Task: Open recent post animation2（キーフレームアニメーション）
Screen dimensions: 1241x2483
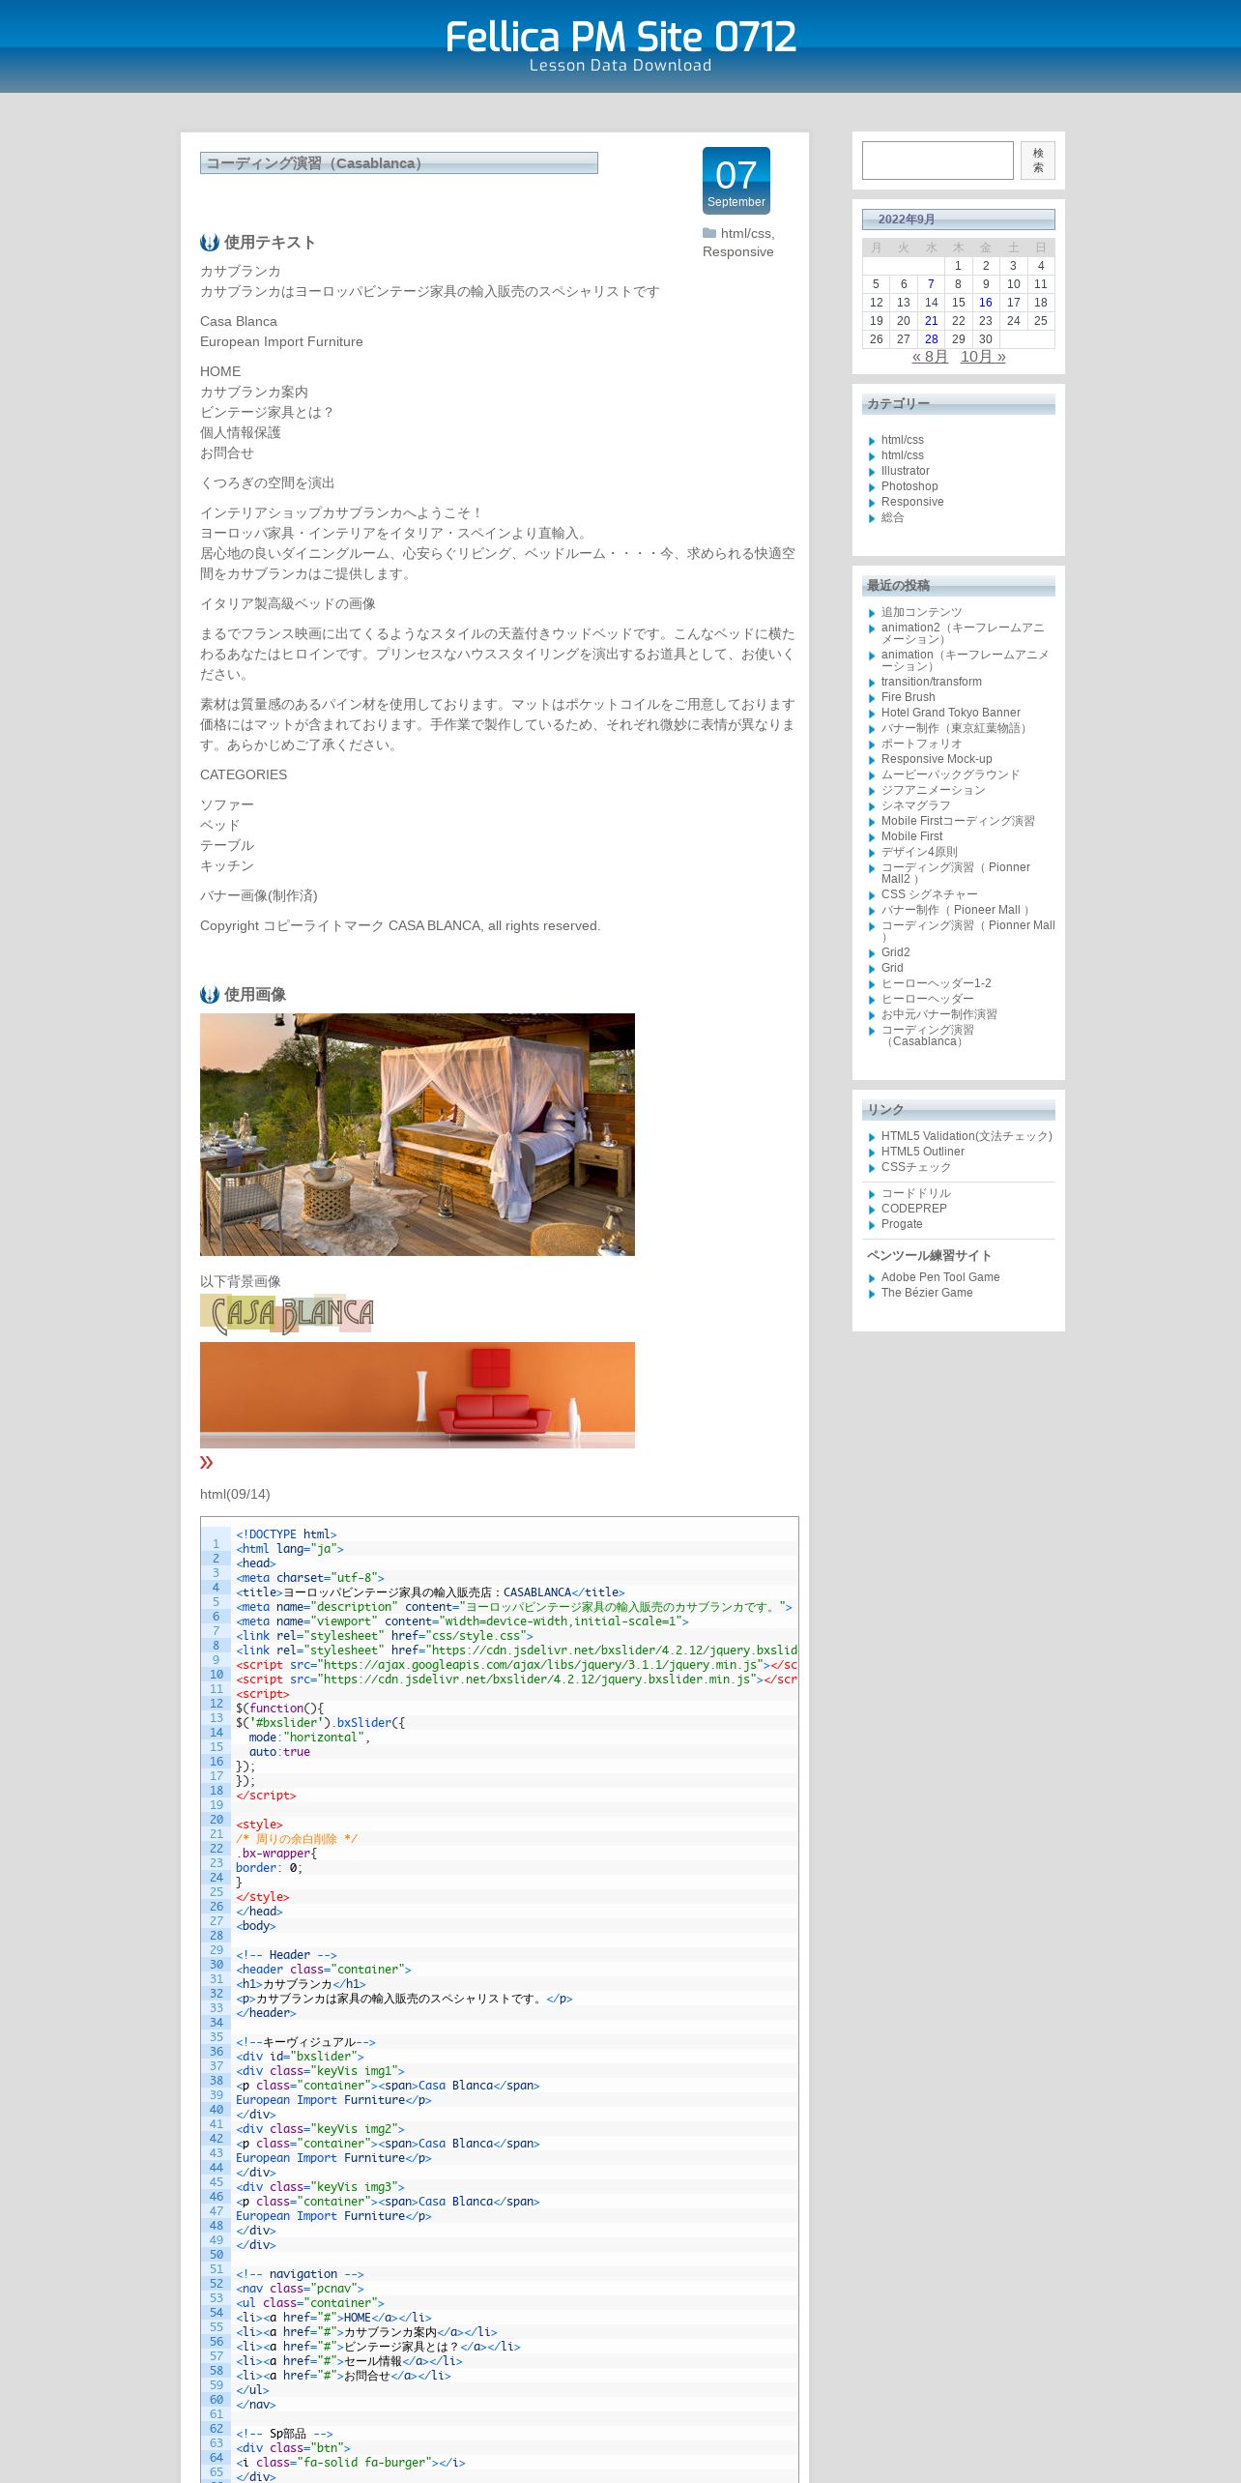Action: (x=963, y=633)
